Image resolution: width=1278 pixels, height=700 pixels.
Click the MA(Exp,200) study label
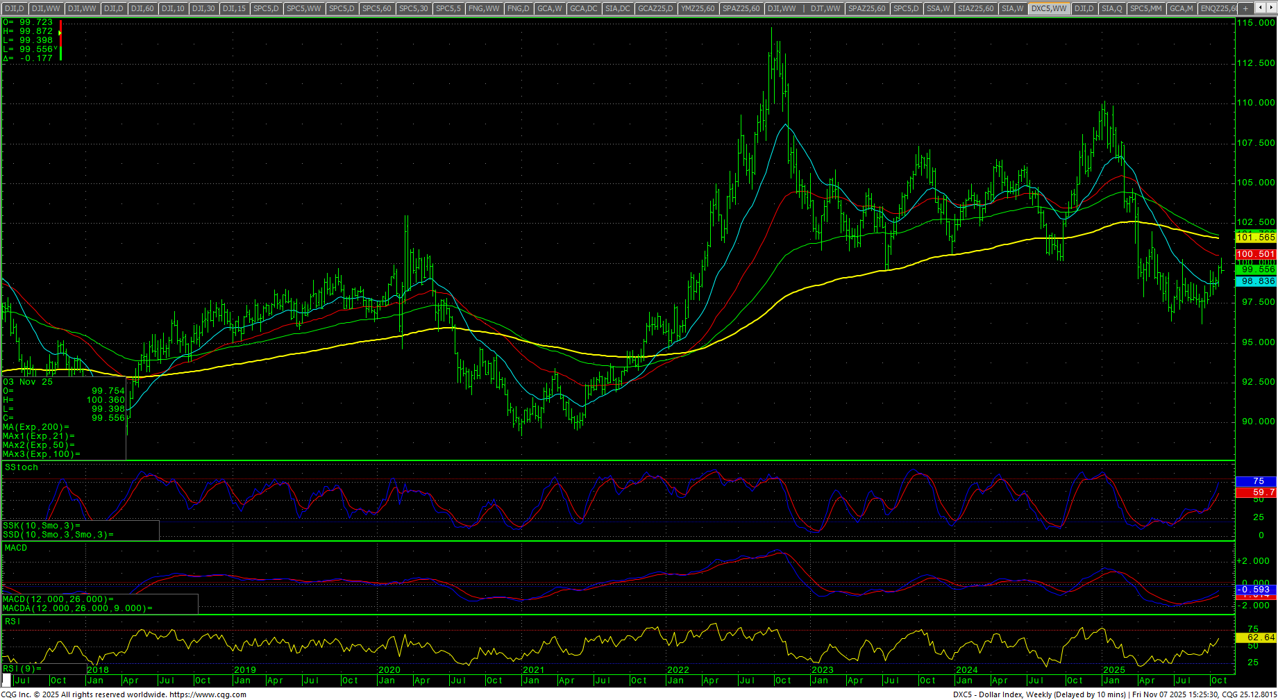click(36, 427)
